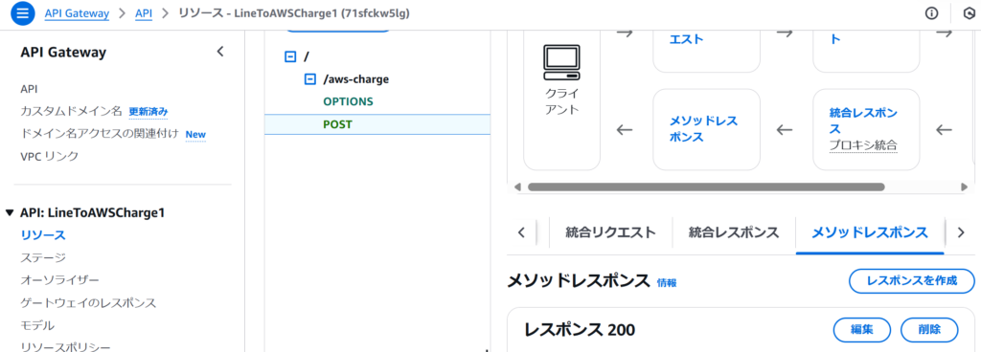Open ステージ in the sidebar

[x=43, y=257]
